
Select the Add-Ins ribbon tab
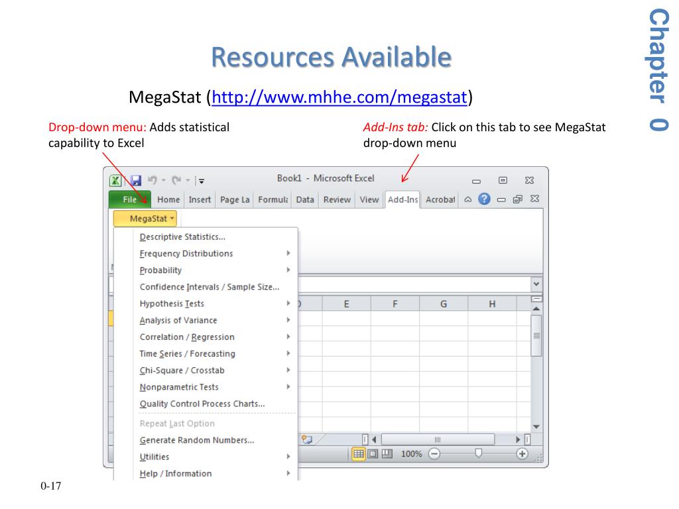pyautogui.click(x=402, y=199)
